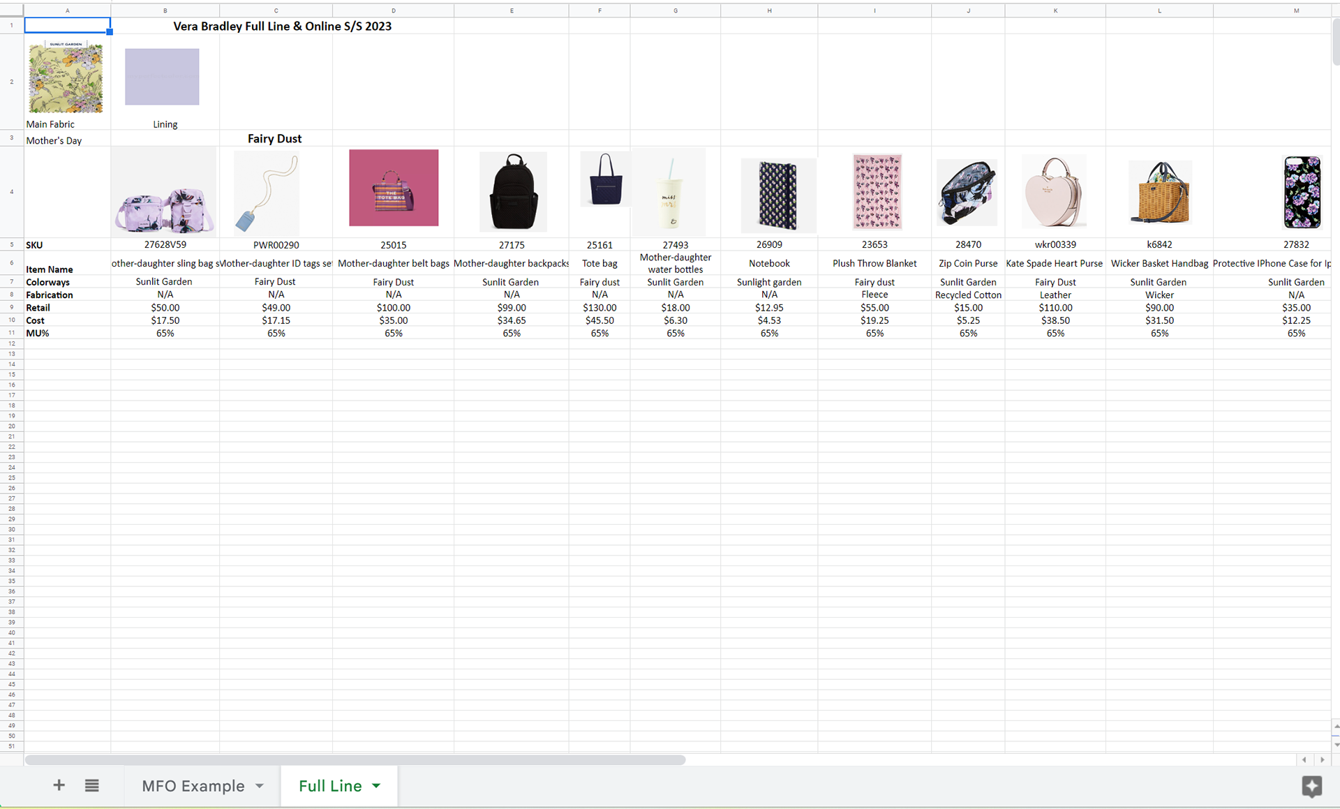Select row 5 header
The image size is (1340, 809).
12,245
